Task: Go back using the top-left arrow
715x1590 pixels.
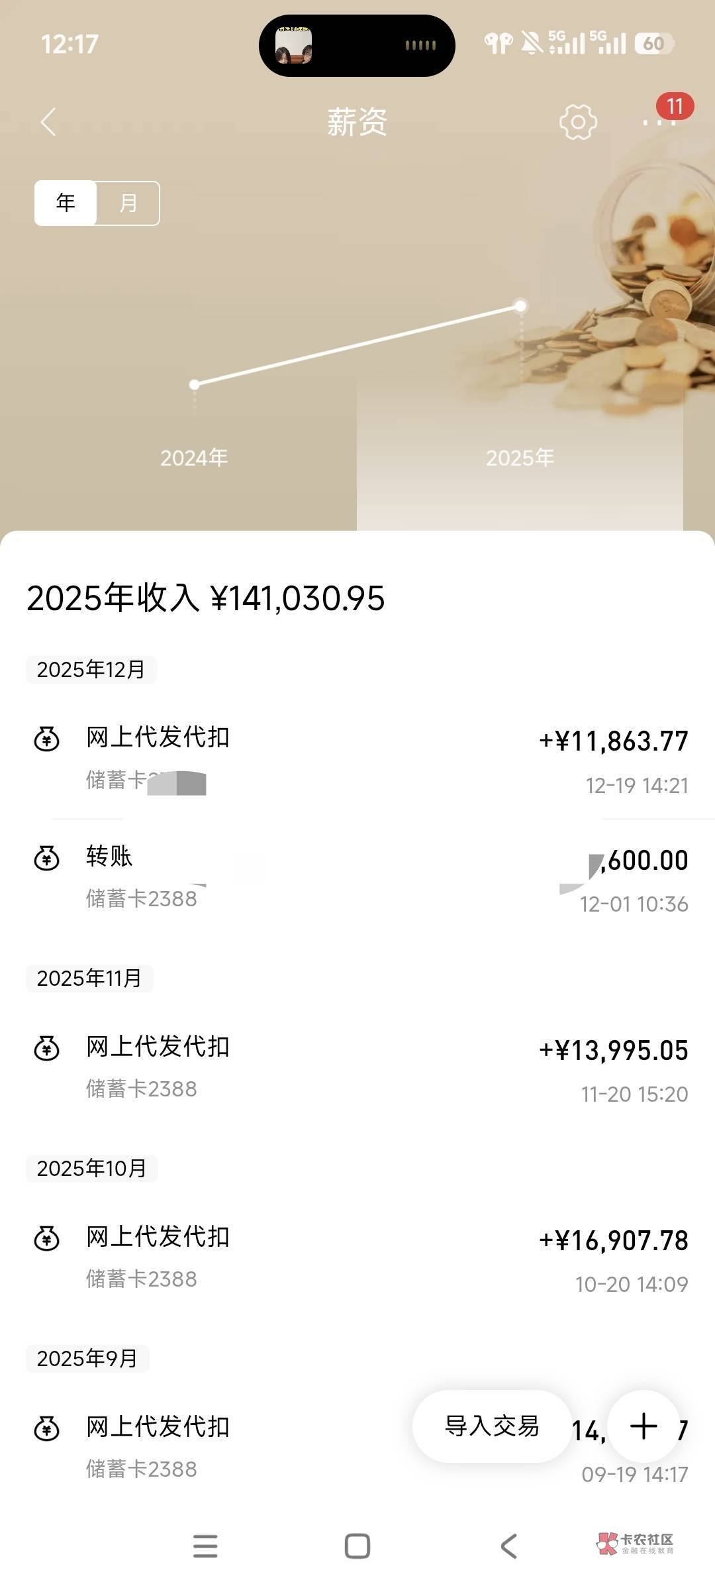Action: pos(48,122)
